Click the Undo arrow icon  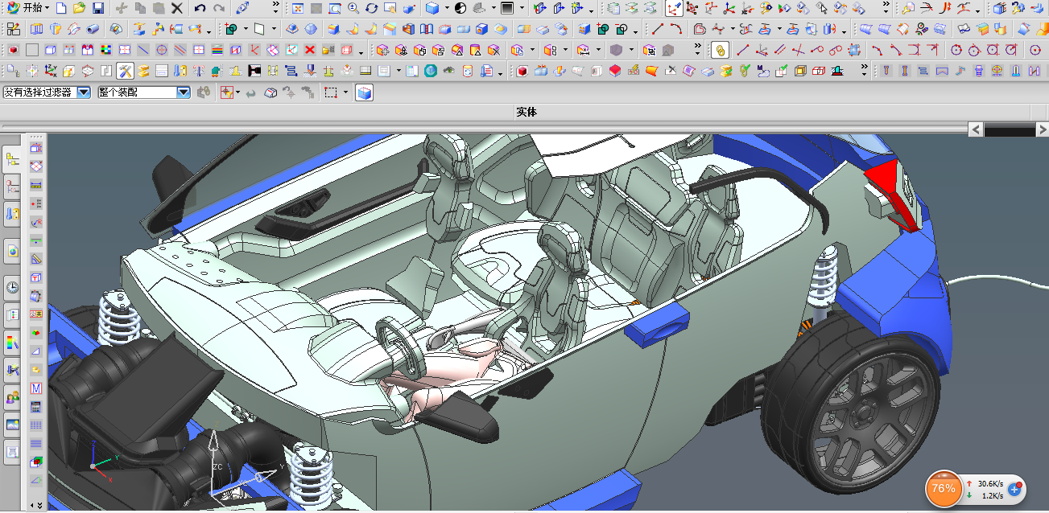coord(200,9)
